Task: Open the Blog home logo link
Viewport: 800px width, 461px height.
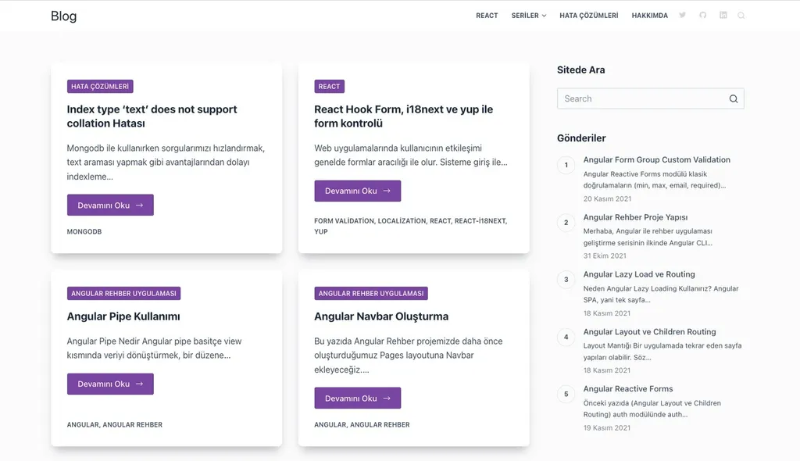Action: [x=63, y=16]
